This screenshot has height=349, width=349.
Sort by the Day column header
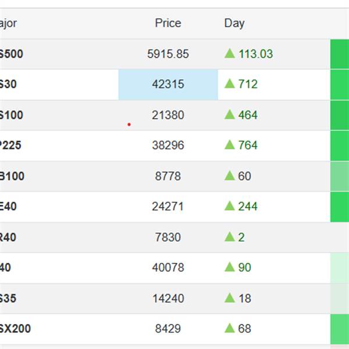pyautogui.click(x=234, y=23)
